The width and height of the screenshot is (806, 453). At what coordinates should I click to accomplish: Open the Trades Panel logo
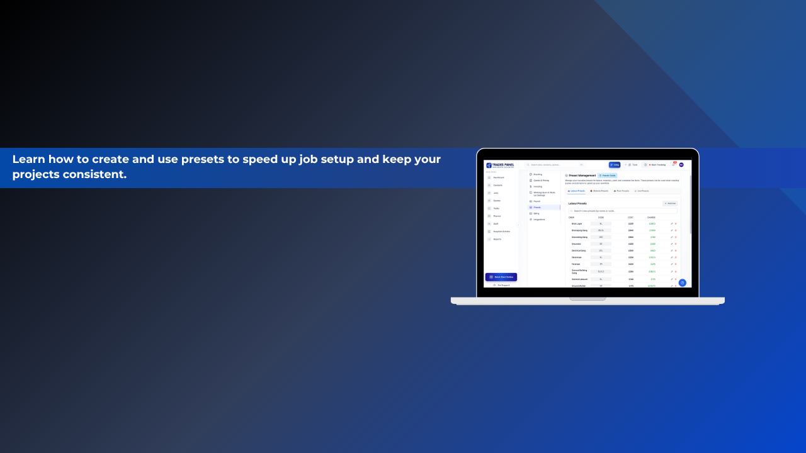500,165
